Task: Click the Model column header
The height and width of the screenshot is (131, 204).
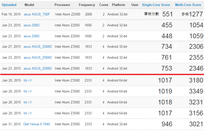Action: (x=29, y=5)
